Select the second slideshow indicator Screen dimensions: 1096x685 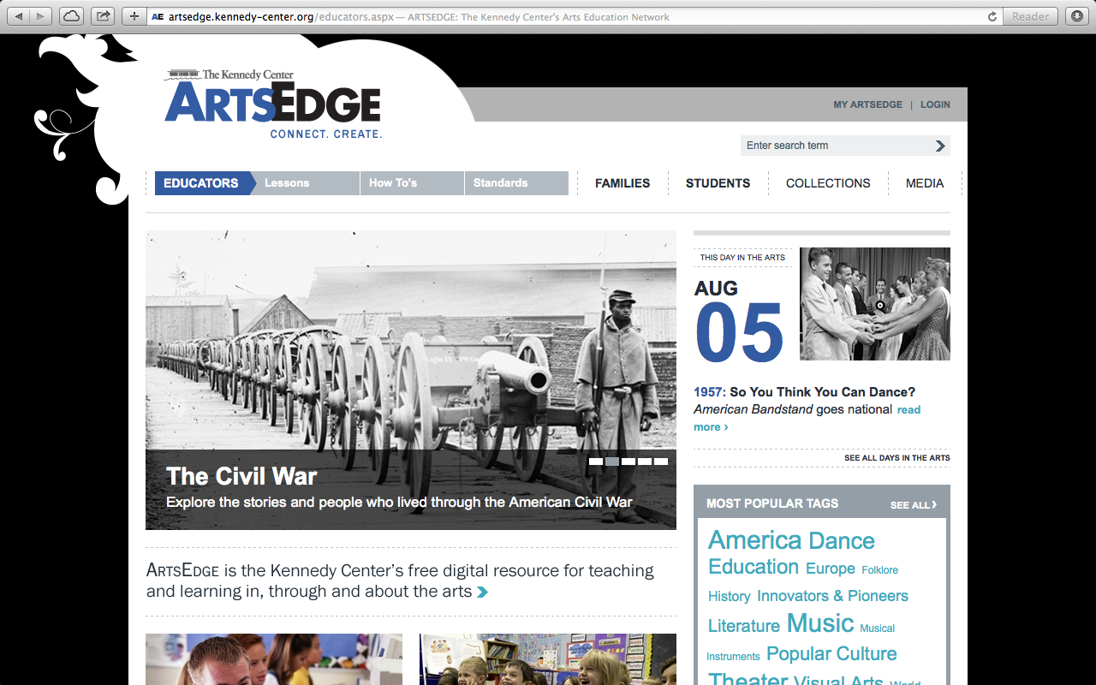pos(612,462)
